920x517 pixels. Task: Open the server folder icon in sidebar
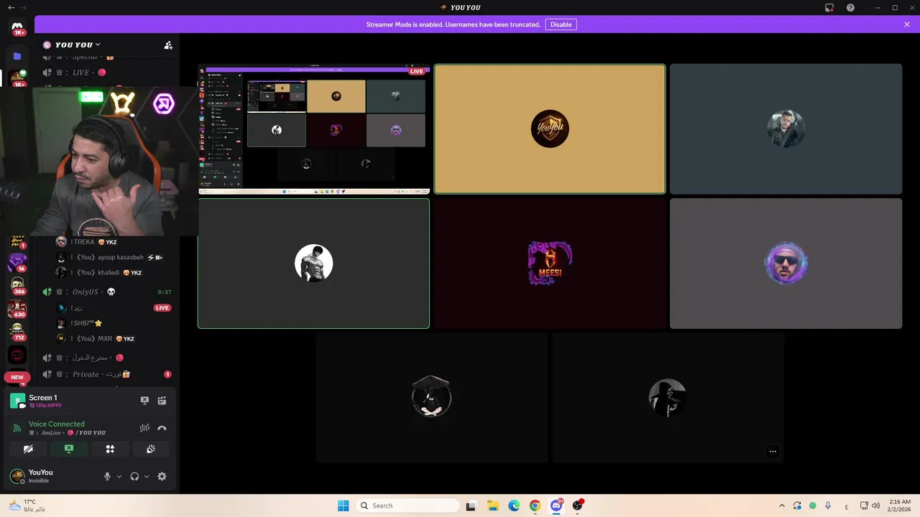pos(17,56)
